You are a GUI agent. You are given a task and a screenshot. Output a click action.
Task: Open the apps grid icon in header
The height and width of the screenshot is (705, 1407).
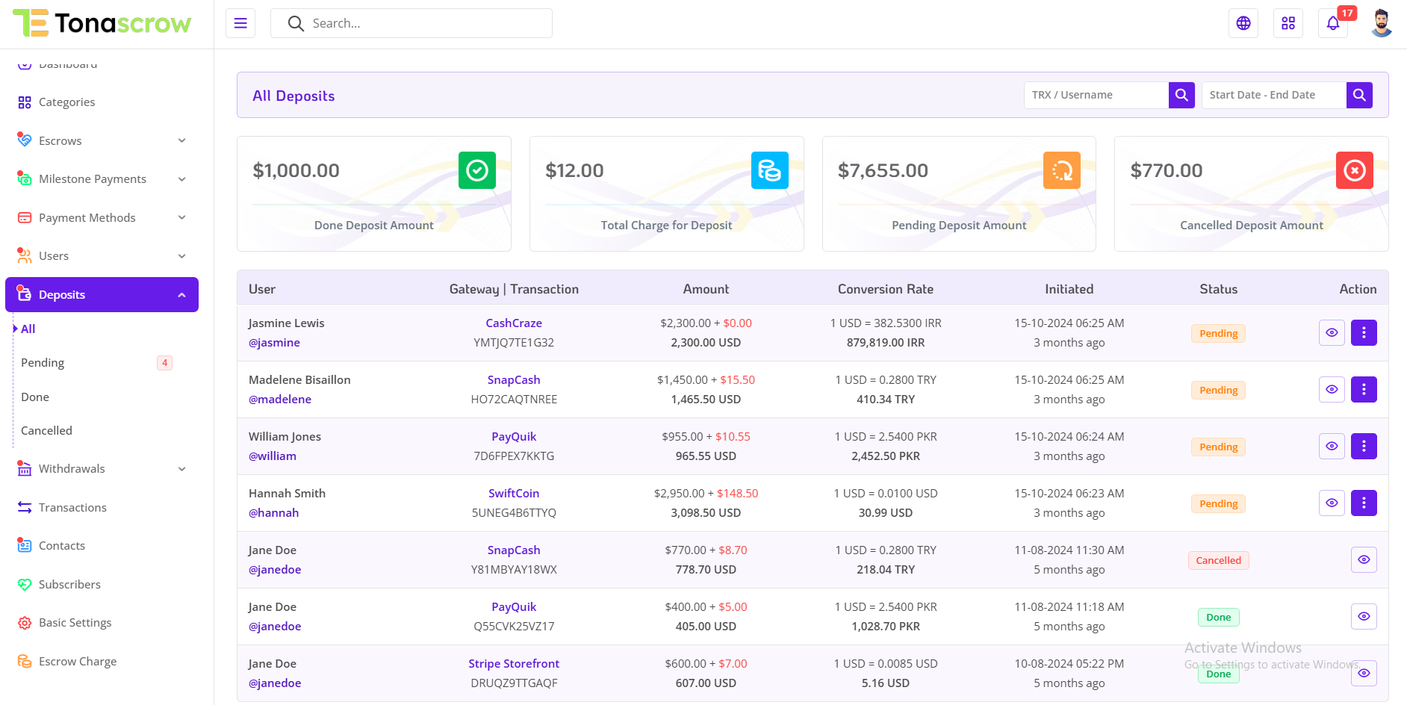(x=1288, y=23)
